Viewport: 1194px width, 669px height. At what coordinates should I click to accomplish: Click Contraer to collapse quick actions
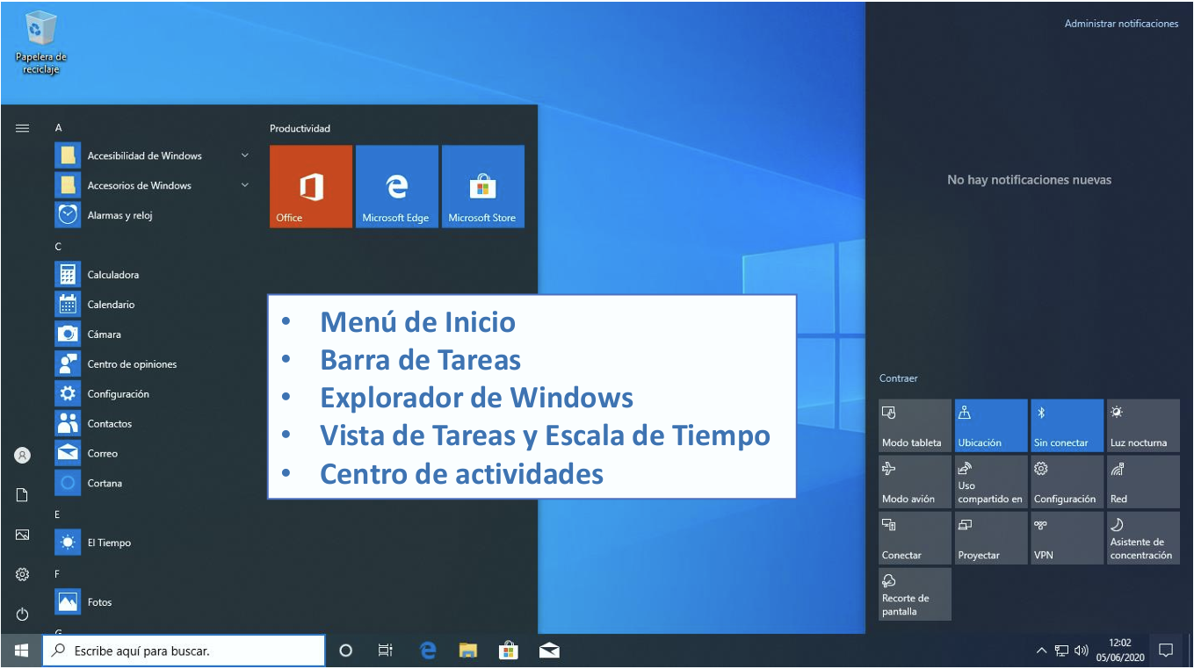pyautogui.click(x=898, y=378)
